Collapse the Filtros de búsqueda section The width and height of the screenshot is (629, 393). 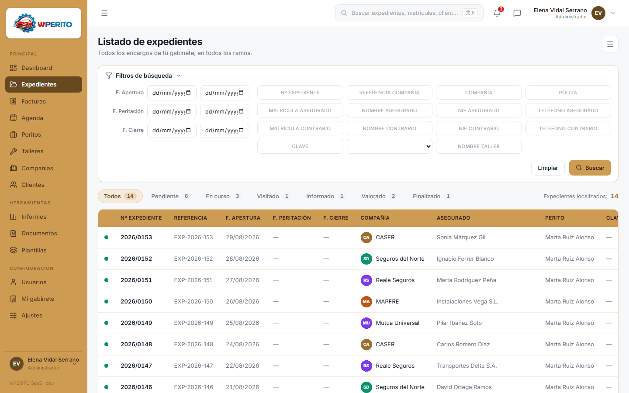point(143,76)
